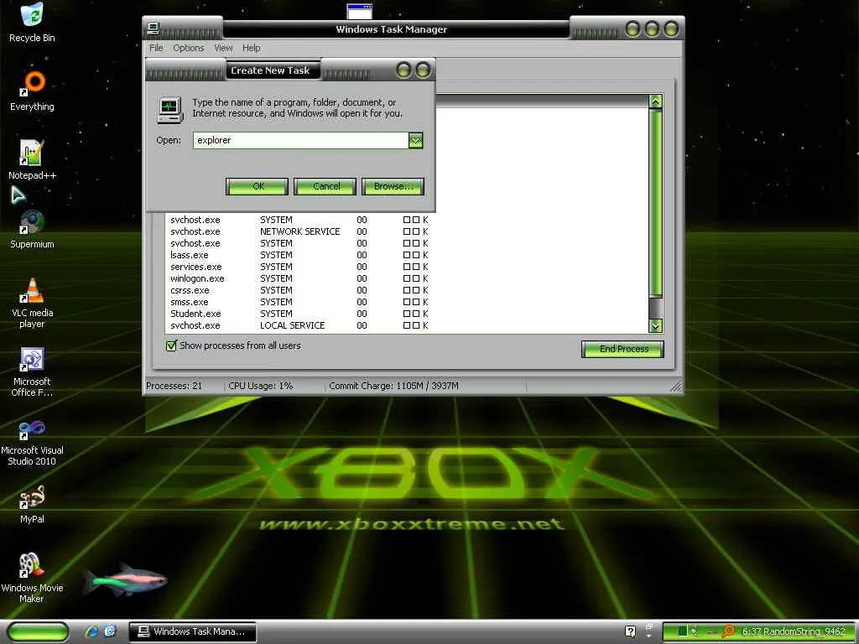The image size is (859, 644).
Task: Select the VLC media player shortcut
Action: [32, 302]
